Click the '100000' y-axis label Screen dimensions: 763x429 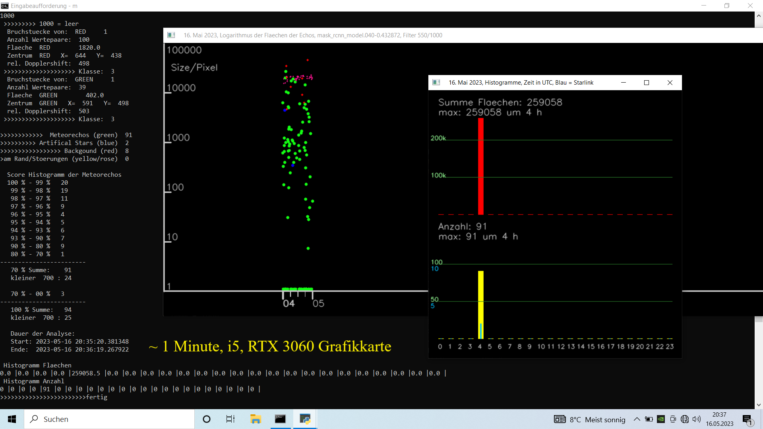[x=184, y=50]
